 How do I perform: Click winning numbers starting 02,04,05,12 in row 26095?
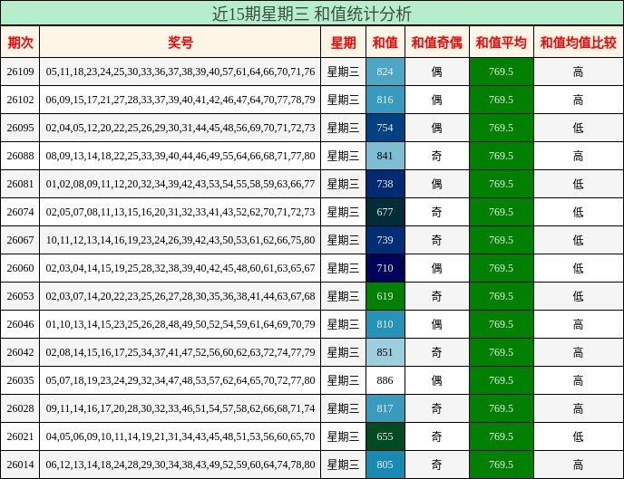tap(180, 128)
